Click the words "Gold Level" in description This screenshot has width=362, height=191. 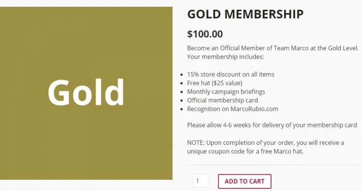342,48
